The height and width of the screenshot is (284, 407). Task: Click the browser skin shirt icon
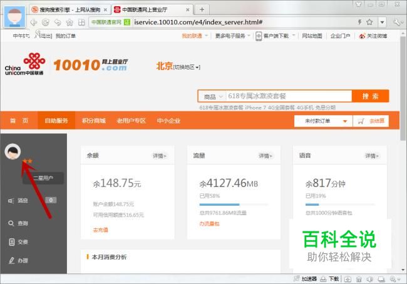(358, 4)
